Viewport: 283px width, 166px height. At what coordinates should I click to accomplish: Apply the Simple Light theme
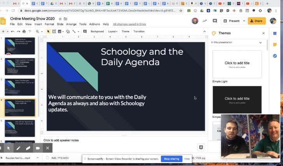237,64
